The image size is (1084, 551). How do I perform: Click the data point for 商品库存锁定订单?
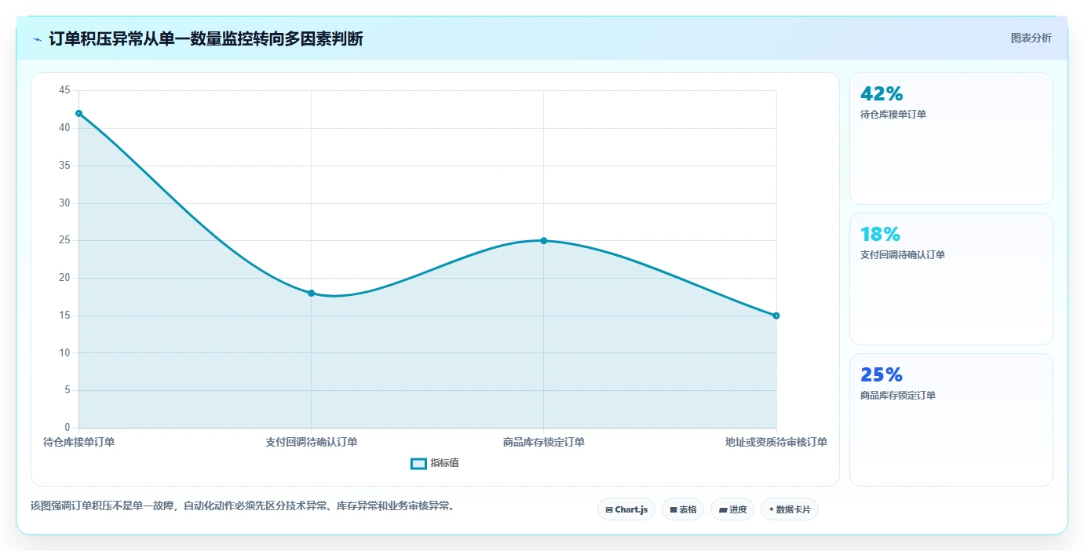click(x=544, y=241)
